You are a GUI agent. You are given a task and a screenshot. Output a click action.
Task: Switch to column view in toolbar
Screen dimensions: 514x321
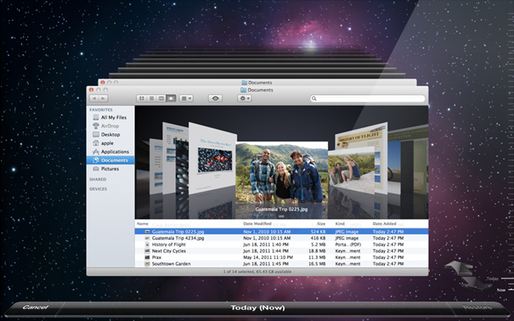162,98
